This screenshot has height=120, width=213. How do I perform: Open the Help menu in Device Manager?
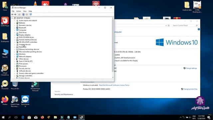click(30, 11)
